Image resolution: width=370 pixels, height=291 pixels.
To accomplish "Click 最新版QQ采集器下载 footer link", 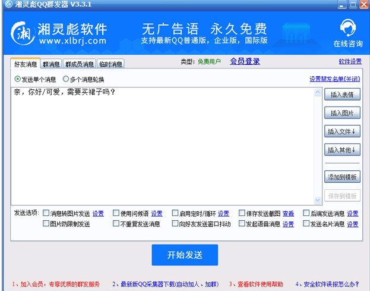I will tap(166, 284).
